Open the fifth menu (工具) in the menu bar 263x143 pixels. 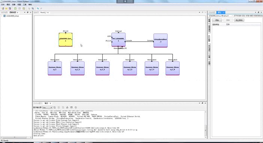25,4
